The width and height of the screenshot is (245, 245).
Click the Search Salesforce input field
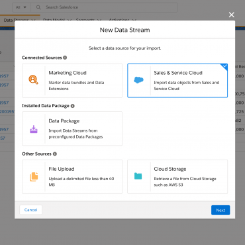pos(104,7)
